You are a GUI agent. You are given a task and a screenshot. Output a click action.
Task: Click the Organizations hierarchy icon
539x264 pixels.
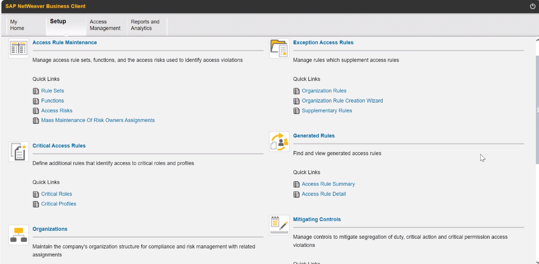point(19,235)
